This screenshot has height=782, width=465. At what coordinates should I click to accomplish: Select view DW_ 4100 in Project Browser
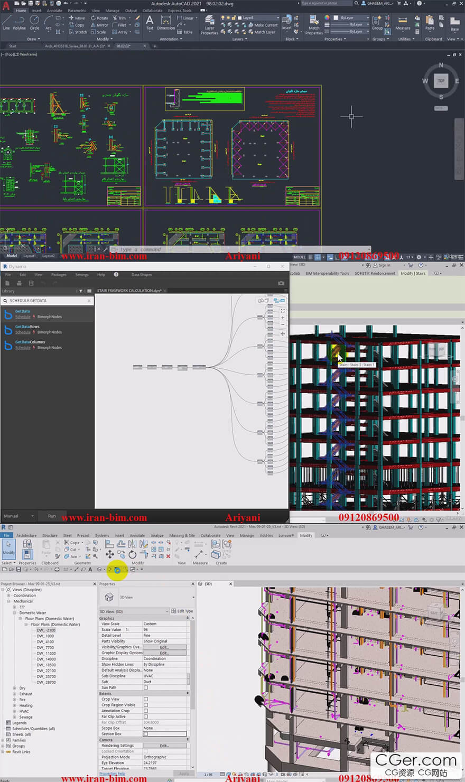(45, 642)
